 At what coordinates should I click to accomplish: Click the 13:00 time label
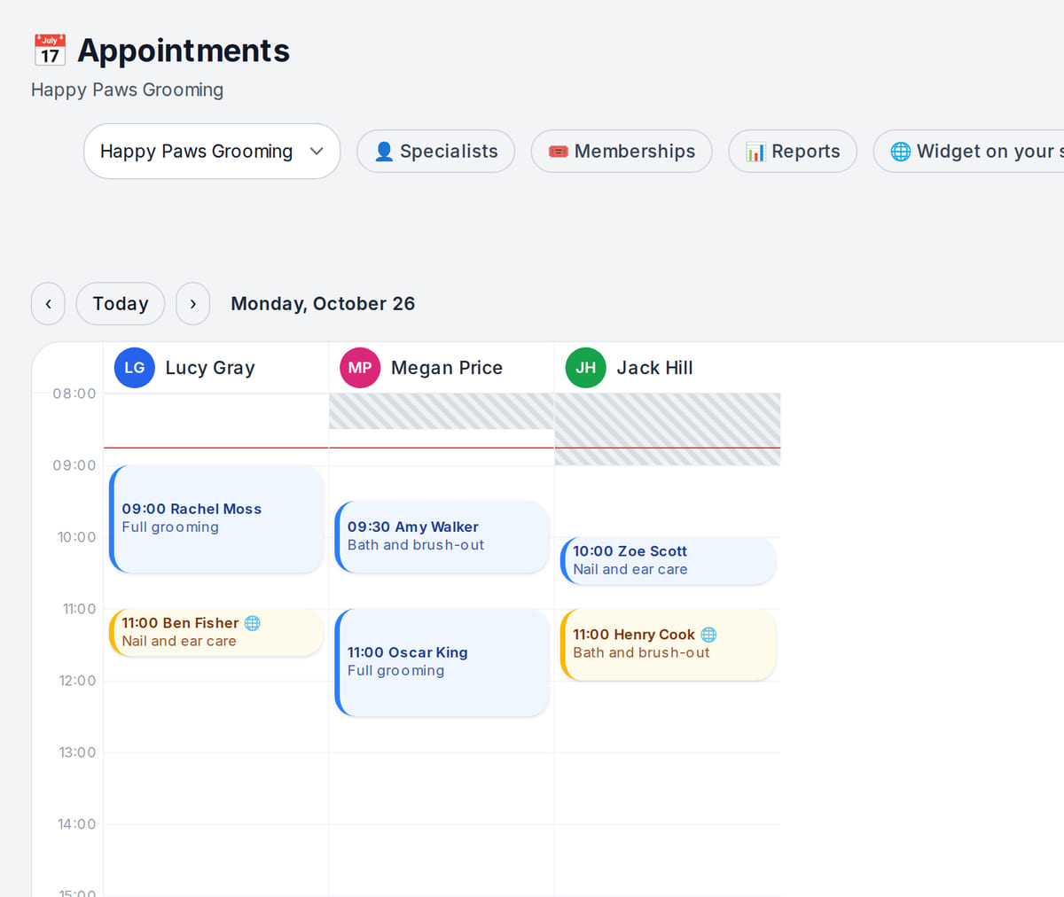[77, 753]
